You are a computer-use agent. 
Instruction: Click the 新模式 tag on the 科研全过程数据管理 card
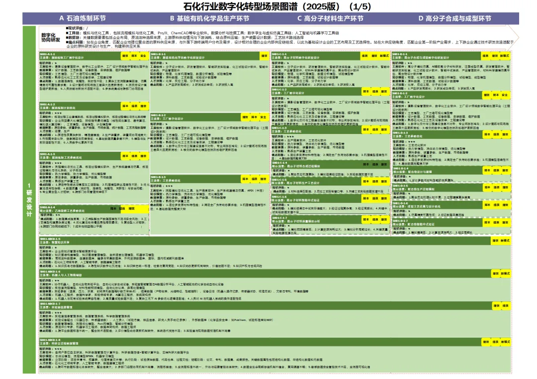pos(505,342)
